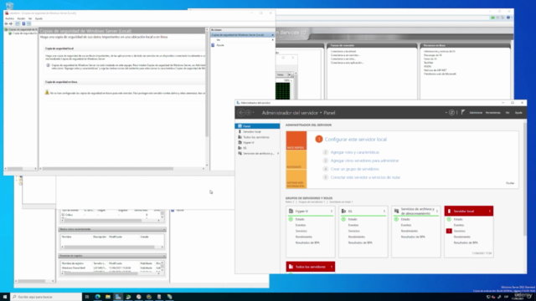536x301 pixels.
Task: Click the blue help icon in backup console toolbar
Action: tap(23, 23)
